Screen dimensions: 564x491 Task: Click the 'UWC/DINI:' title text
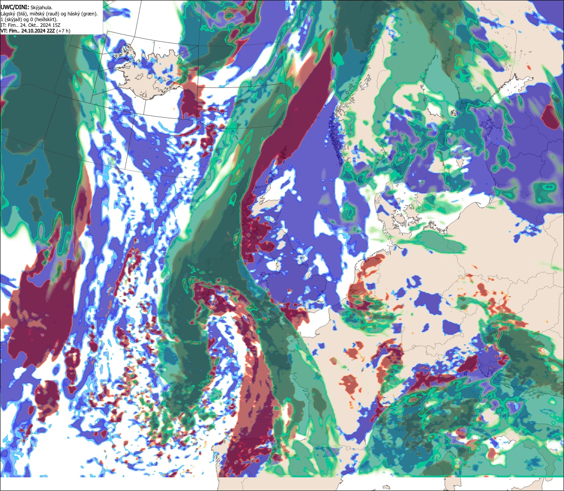(15, 7)
